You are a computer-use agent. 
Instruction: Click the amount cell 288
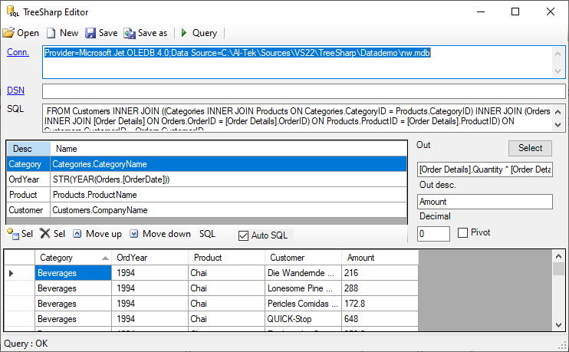point(380,288)
